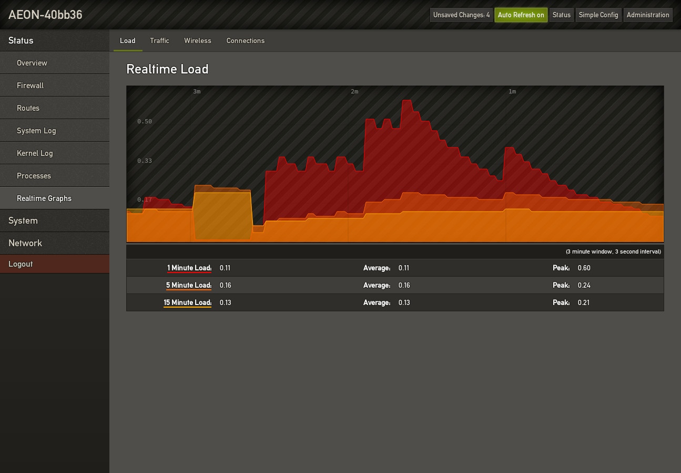The image size is (681, 473).
Task: Open the Unsaved Changes: 4 indicator
Action: (461, 15)
